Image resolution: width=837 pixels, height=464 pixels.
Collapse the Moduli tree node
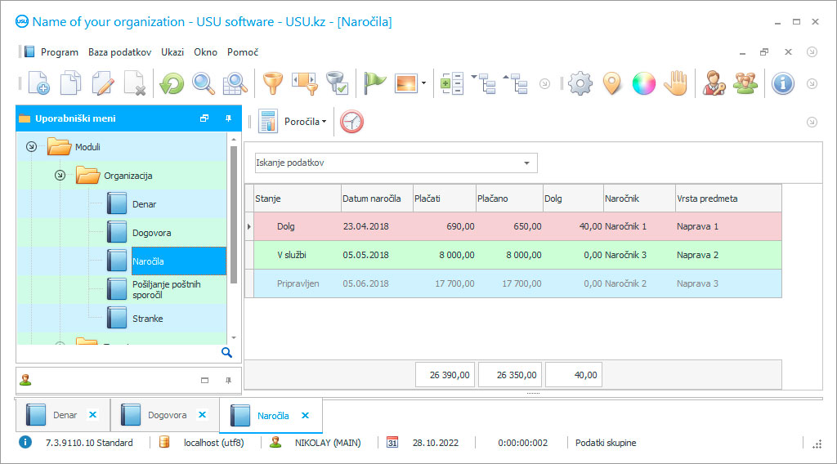tap(32, 147)
